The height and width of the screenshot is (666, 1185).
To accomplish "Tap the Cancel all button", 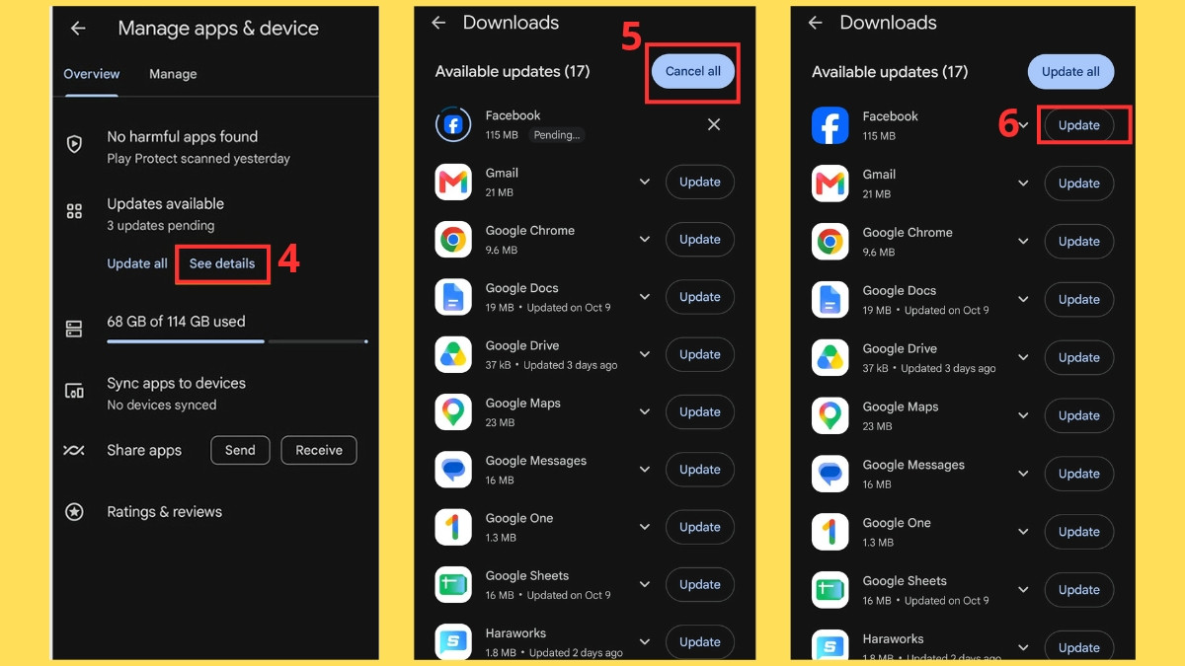I will 693,71.
